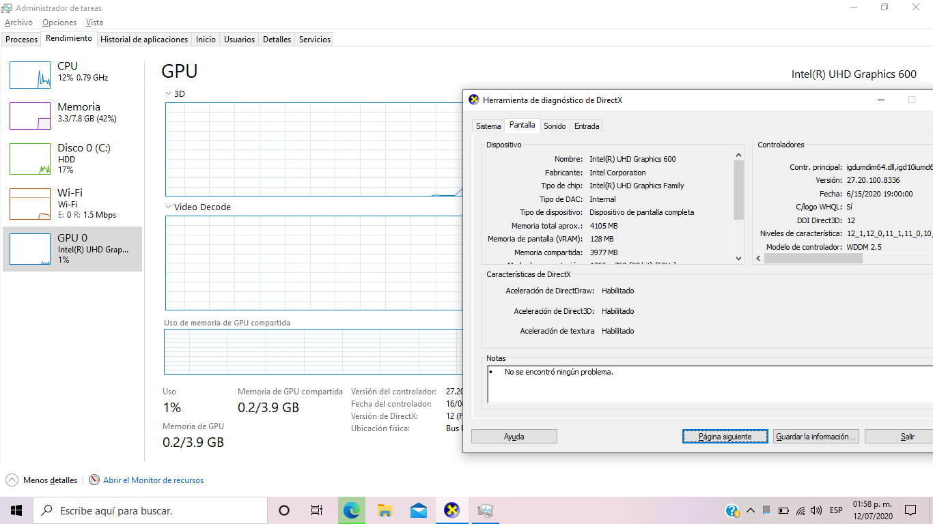Click Dispositivo list scroll down arrow
Screen dimensions: 933x524
[738, 259]
